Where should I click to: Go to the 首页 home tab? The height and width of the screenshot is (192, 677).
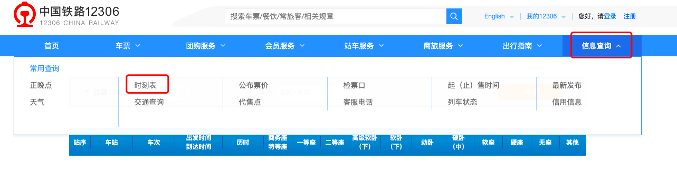52,46
